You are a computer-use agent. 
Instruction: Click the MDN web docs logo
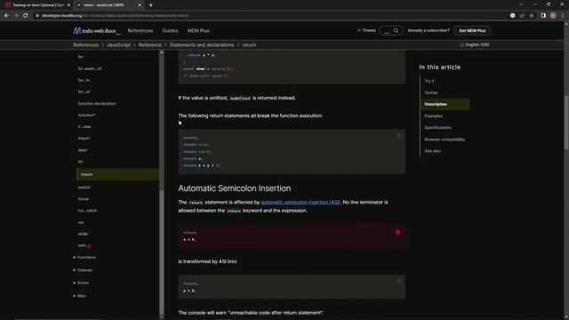click(x=96, y=31)
